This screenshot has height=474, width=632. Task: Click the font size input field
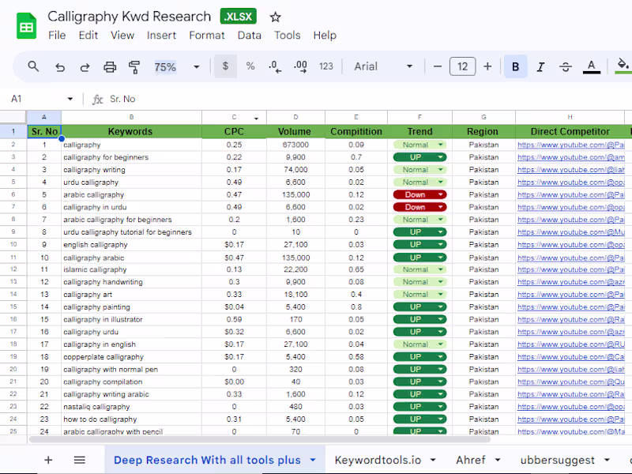point(462,67)
